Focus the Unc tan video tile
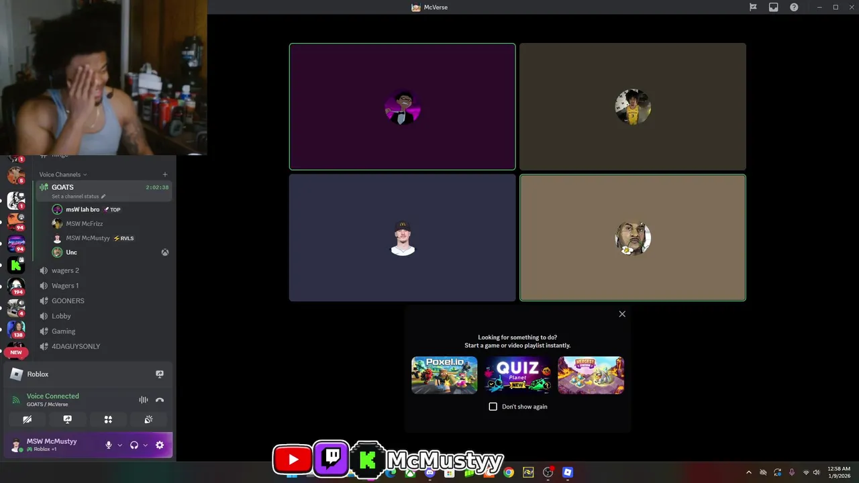The width and height of the screenshot is (859, 483). click(x=633, y=238)
